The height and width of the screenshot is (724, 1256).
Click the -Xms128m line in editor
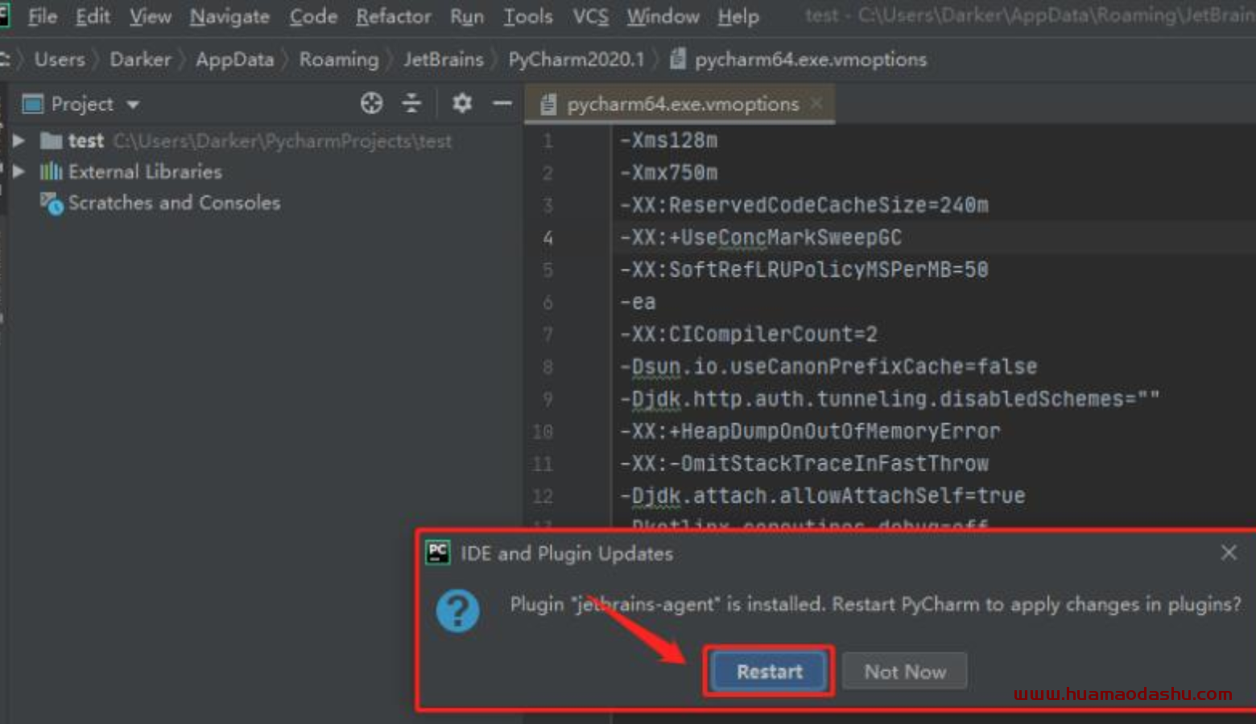click(x=668, y=141)
